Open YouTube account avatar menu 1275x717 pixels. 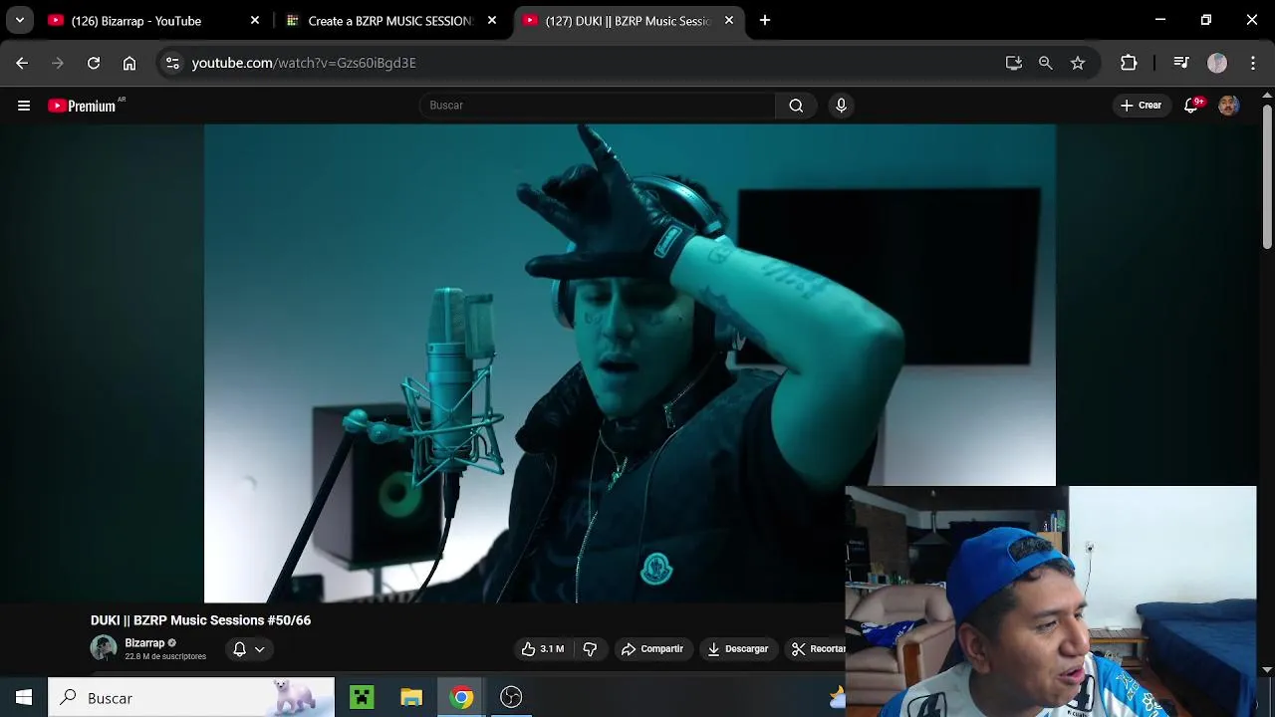1229,106
